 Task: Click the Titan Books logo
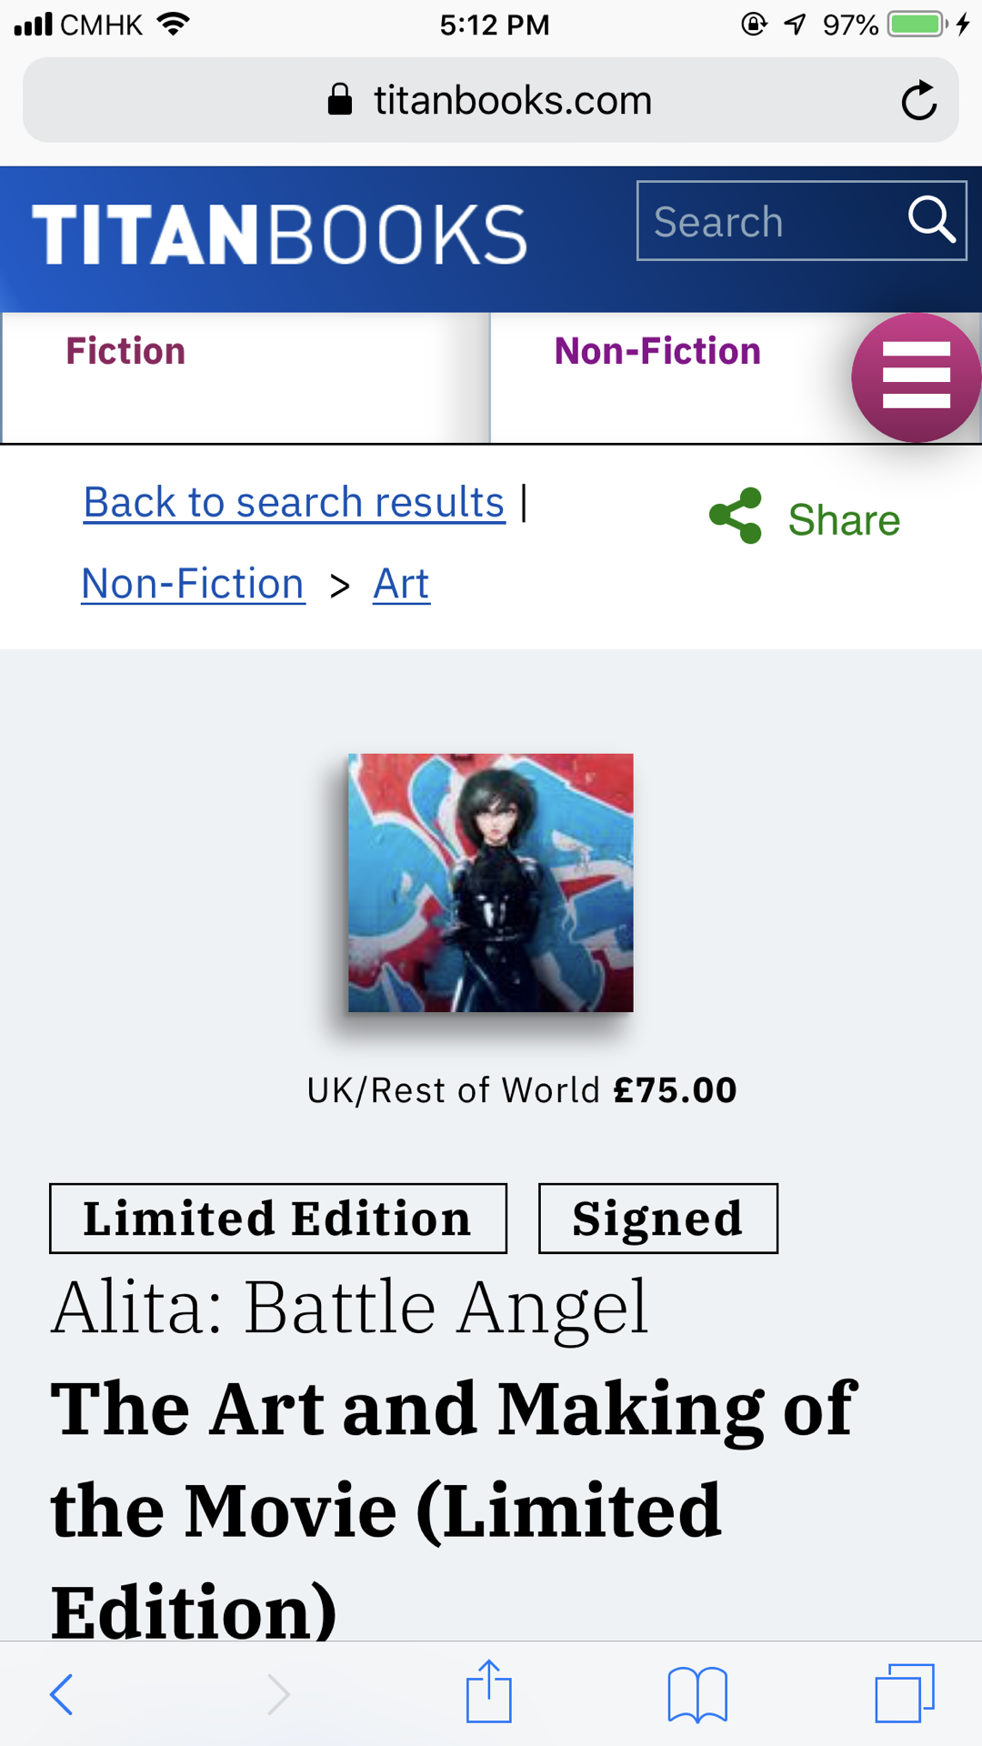click(279, 235)
